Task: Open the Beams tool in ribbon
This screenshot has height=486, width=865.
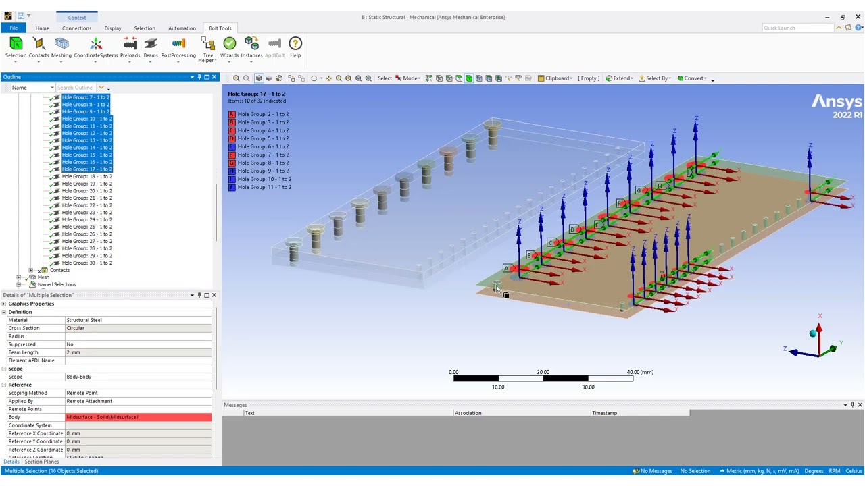Action: pos(151,48)
